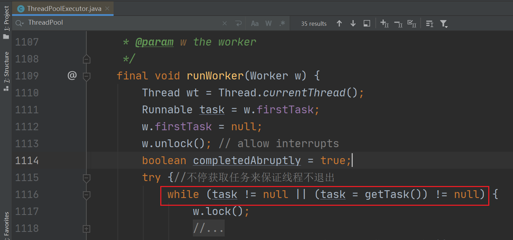Clear the ThreadPool search text
513x240 pixels.
tap(225, 24)
